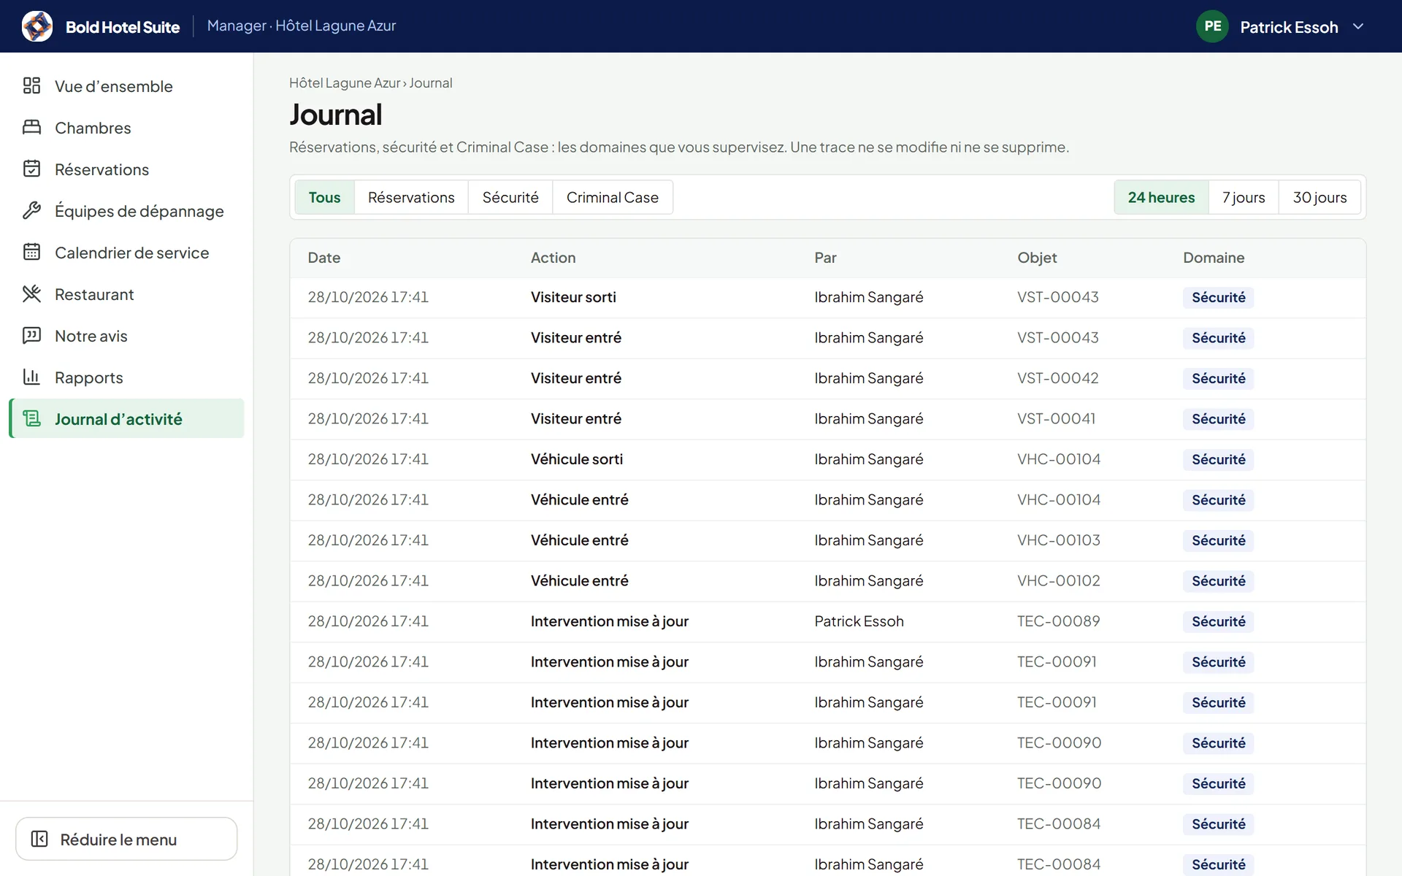Screen dimensions: 1402x876
Task: Click the Visiteur sorti action
Action: click(573, 297)
